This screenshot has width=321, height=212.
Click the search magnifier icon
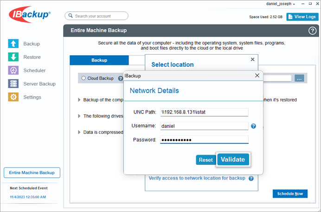pyautogui.click(x=71, y=16)
